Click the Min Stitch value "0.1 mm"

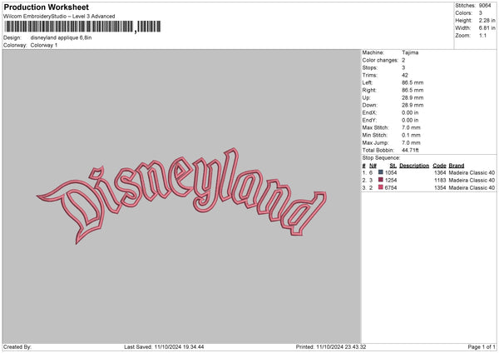point(411,135)
